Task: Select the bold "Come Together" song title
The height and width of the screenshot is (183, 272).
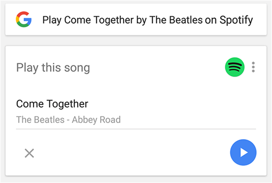Action: [x=52, y=104]
